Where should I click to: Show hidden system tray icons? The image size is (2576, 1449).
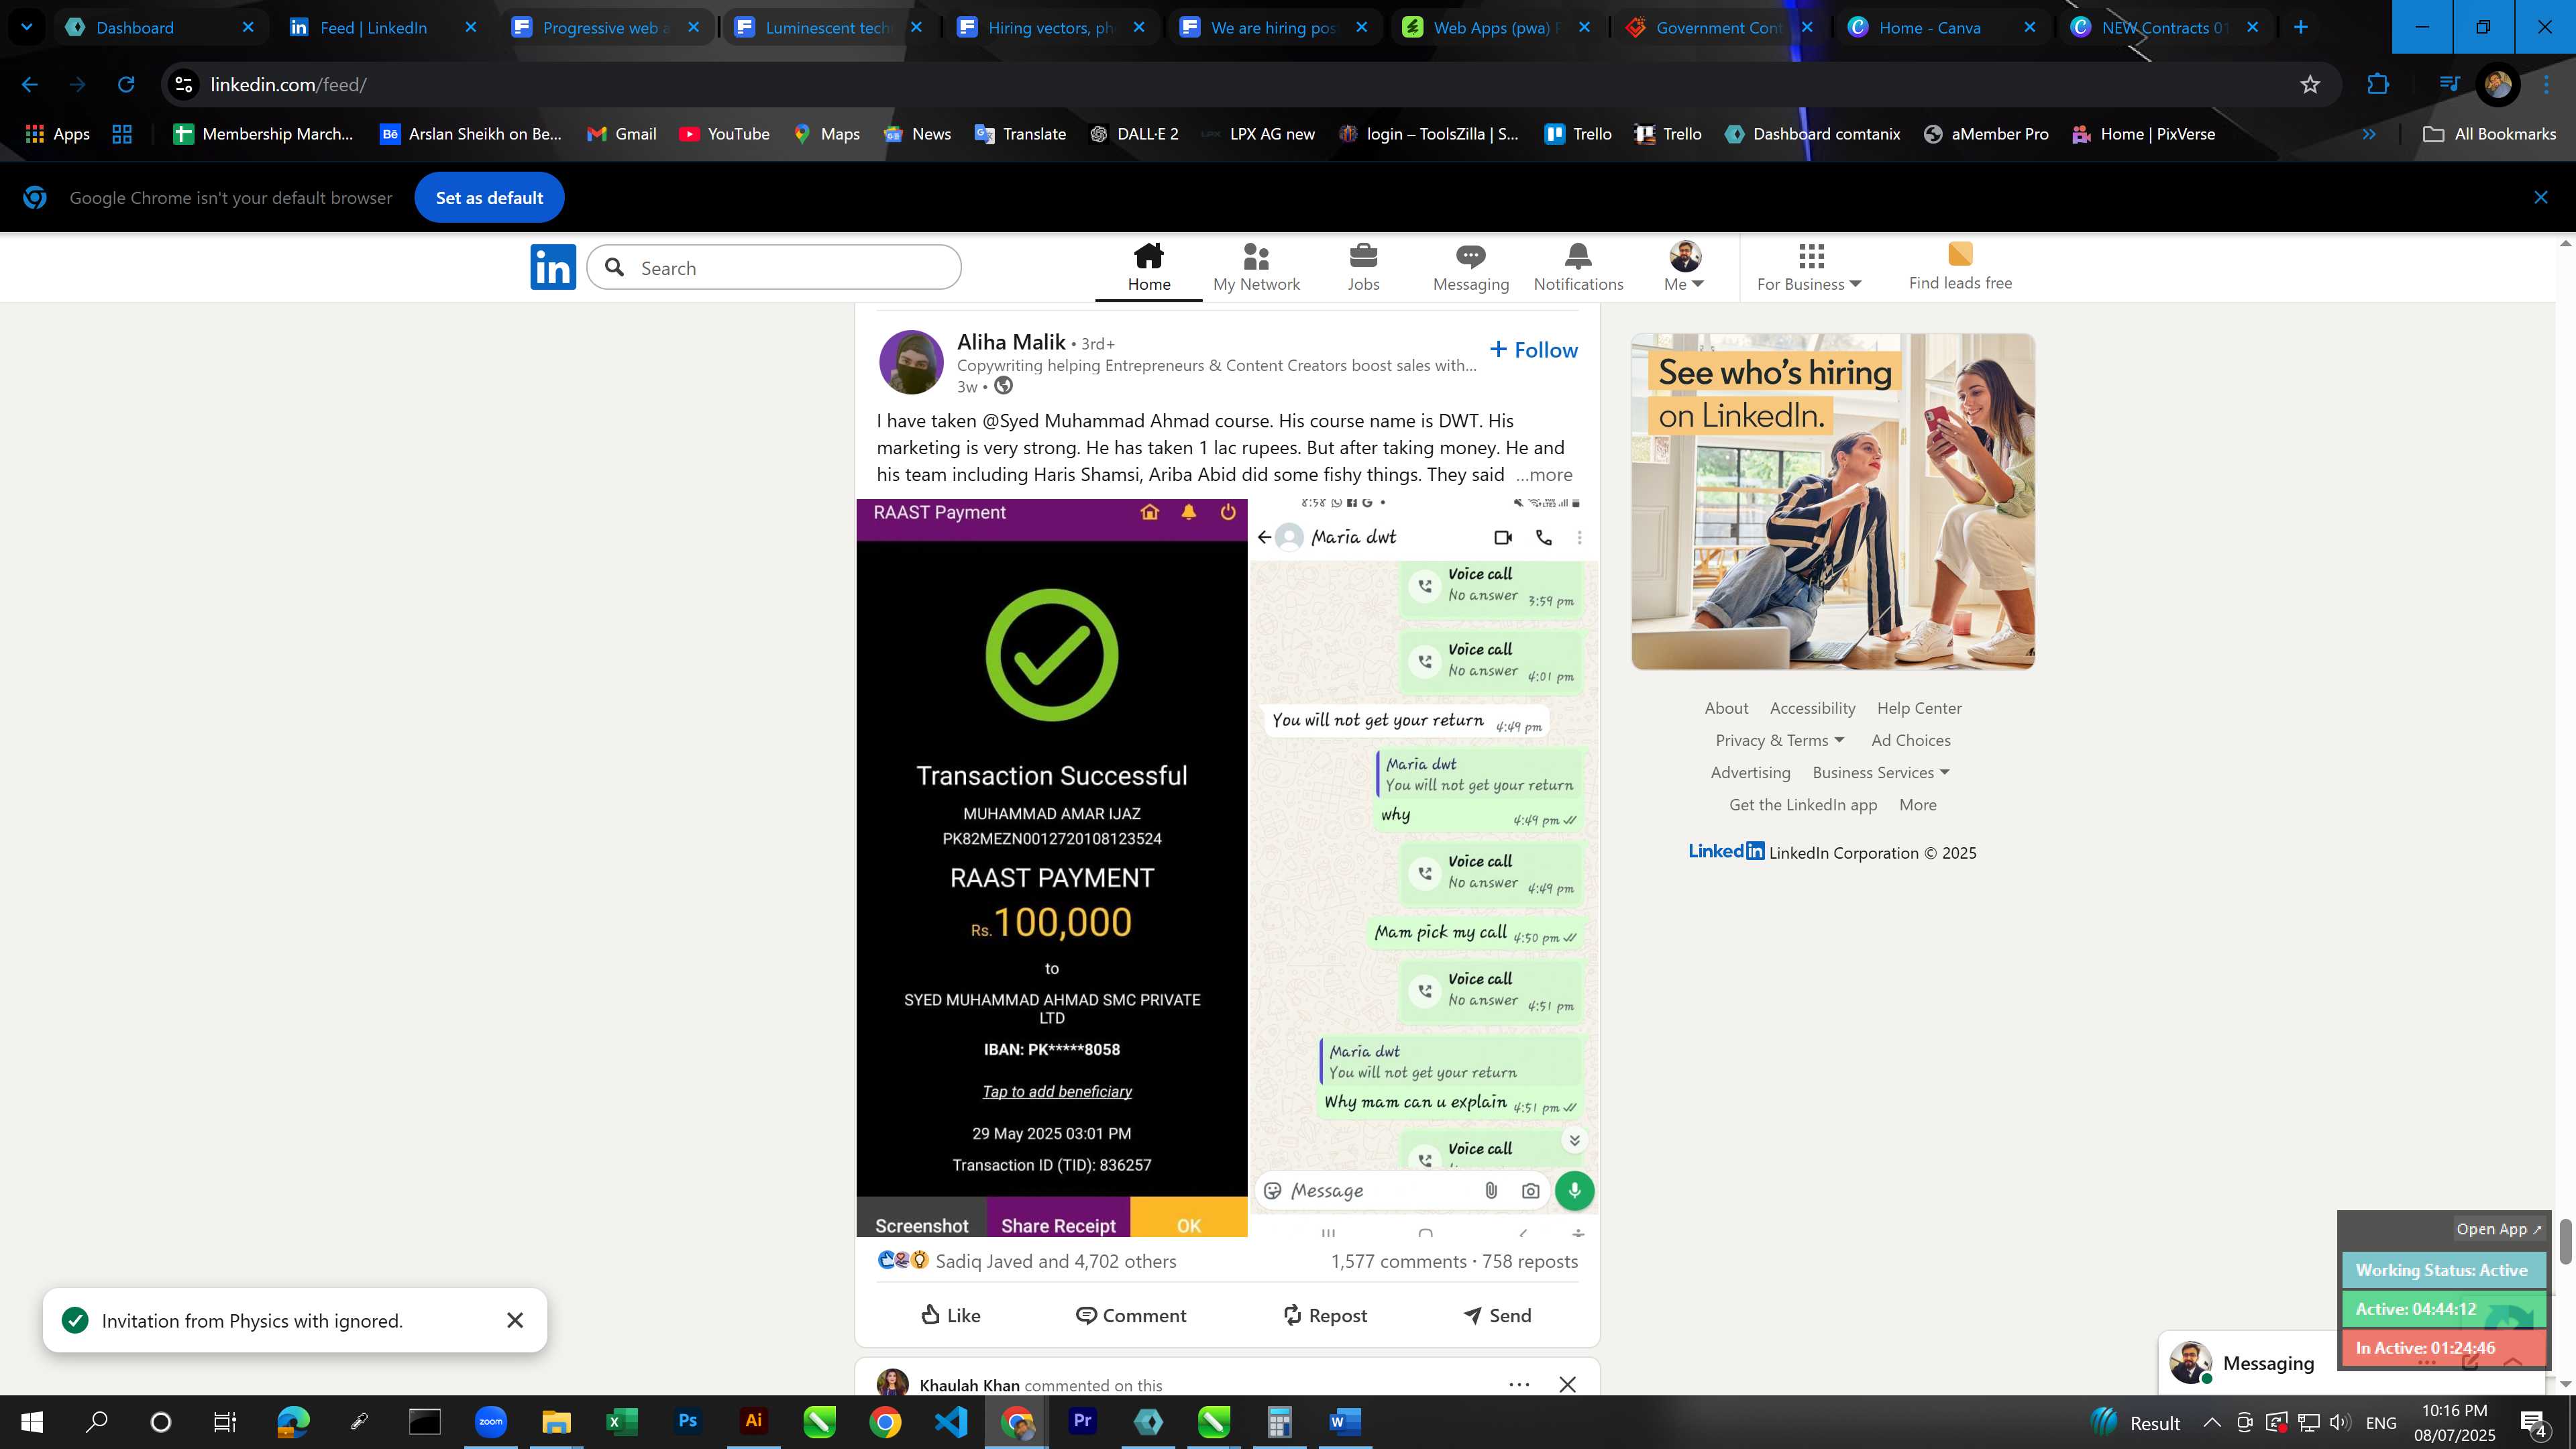[x=2212, y=1423]
